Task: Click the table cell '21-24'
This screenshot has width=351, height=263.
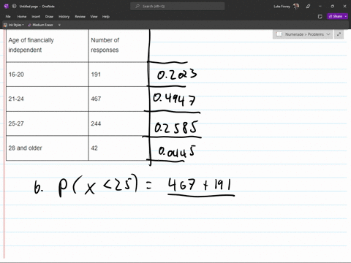Action: click(47, 99)
